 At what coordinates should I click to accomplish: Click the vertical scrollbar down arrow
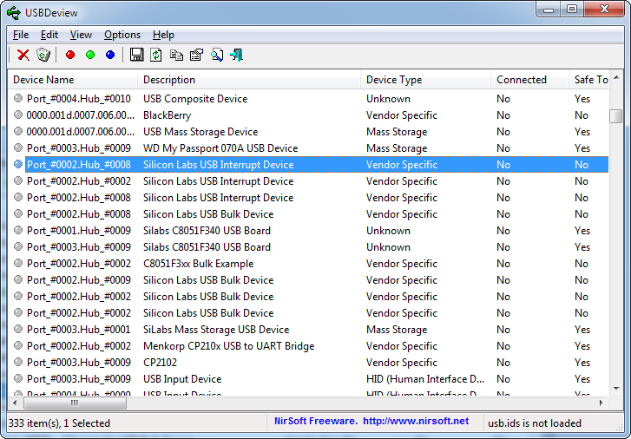pos(615,387)
